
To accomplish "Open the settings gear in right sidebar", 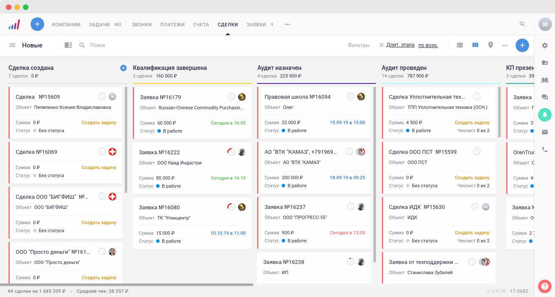I will tap(545, 45).
